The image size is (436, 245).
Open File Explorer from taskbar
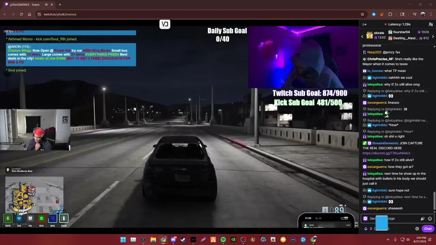153,240
